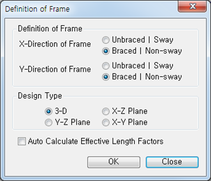Click the 'X-Y Plane' label text
The image size is (211, 181).
tap(130, 122)
